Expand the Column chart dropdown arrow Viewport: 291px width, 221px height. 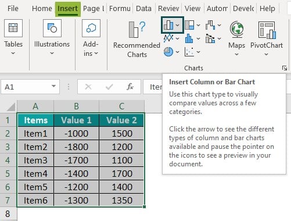point(178,25)
